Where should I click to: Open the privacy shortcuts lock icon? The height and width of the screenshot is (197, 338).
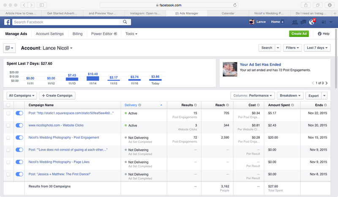pos(324,22)
